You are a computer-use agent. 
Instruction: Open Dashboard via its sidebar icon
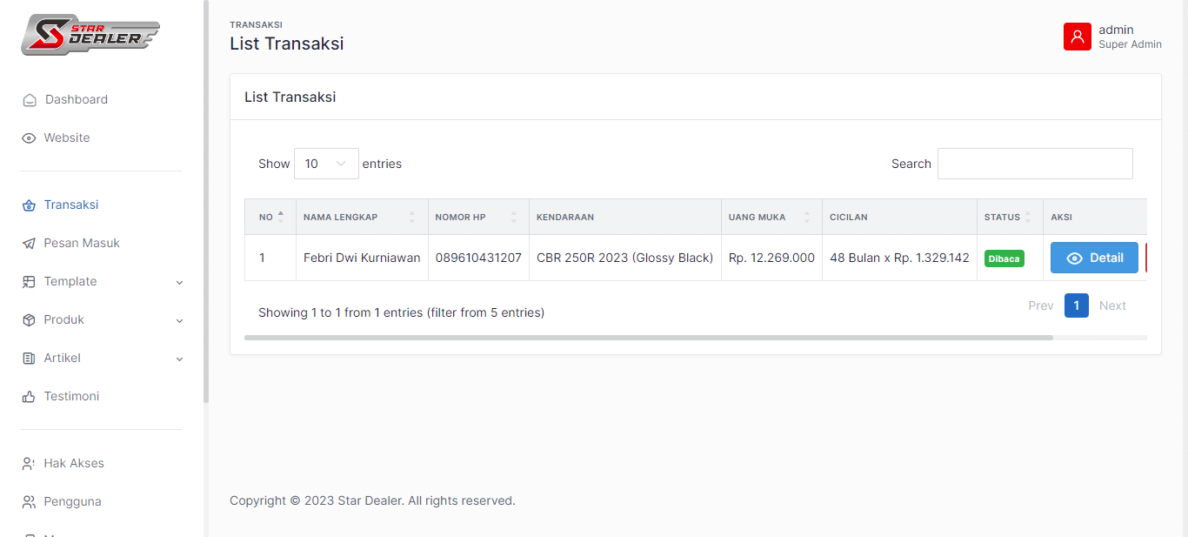click(x=30, y=100)
